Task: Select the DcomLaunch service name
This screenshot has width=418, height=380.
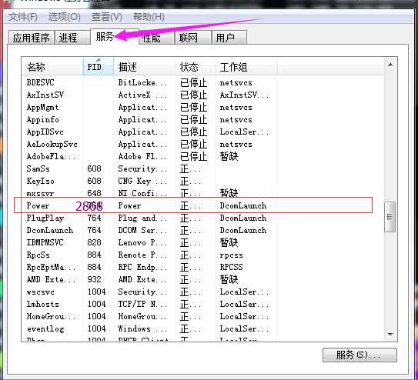Action: (x=50, y=230)
